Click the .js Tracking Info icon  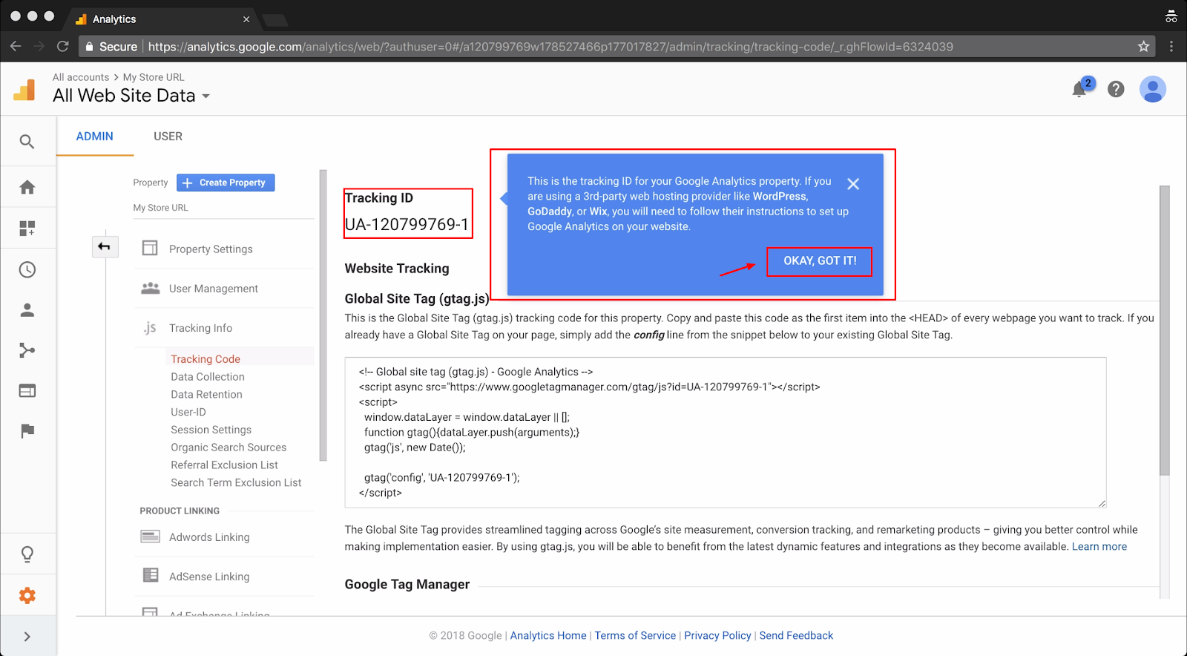pyautogui.click(x=150, y=327)
